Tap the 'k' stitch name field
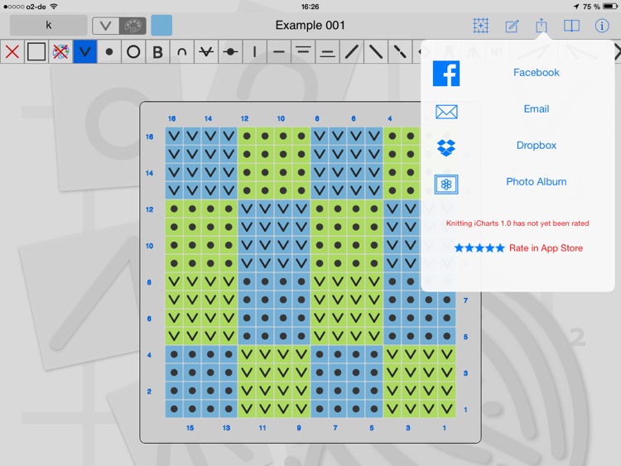621x466 pixels. click(x=48, y=26)
